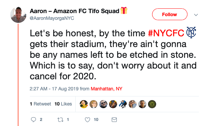Screen dimensions: 210x126
Task: Like the tweet with heart icon
Action: click(87, 120)
